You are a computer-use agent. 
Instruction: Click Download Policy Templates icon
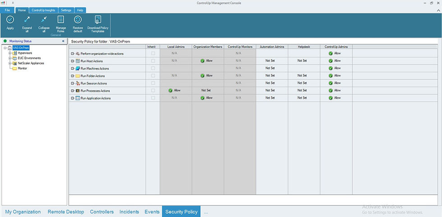98,19
